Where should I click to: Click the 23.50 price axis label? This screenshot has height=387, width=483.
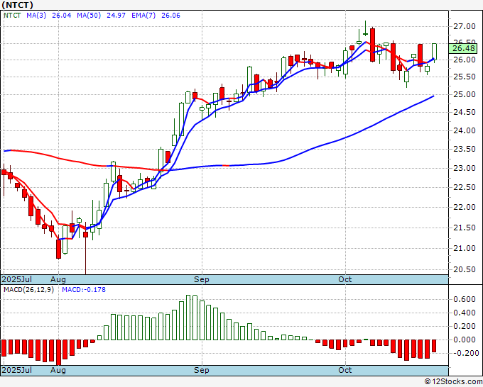click(x=465, y=149)
